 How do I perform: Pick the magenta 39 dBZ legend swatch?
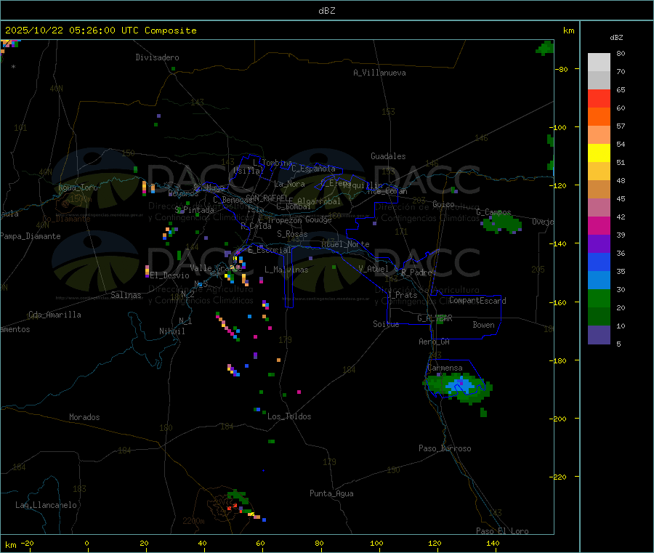tap(599, 225)
